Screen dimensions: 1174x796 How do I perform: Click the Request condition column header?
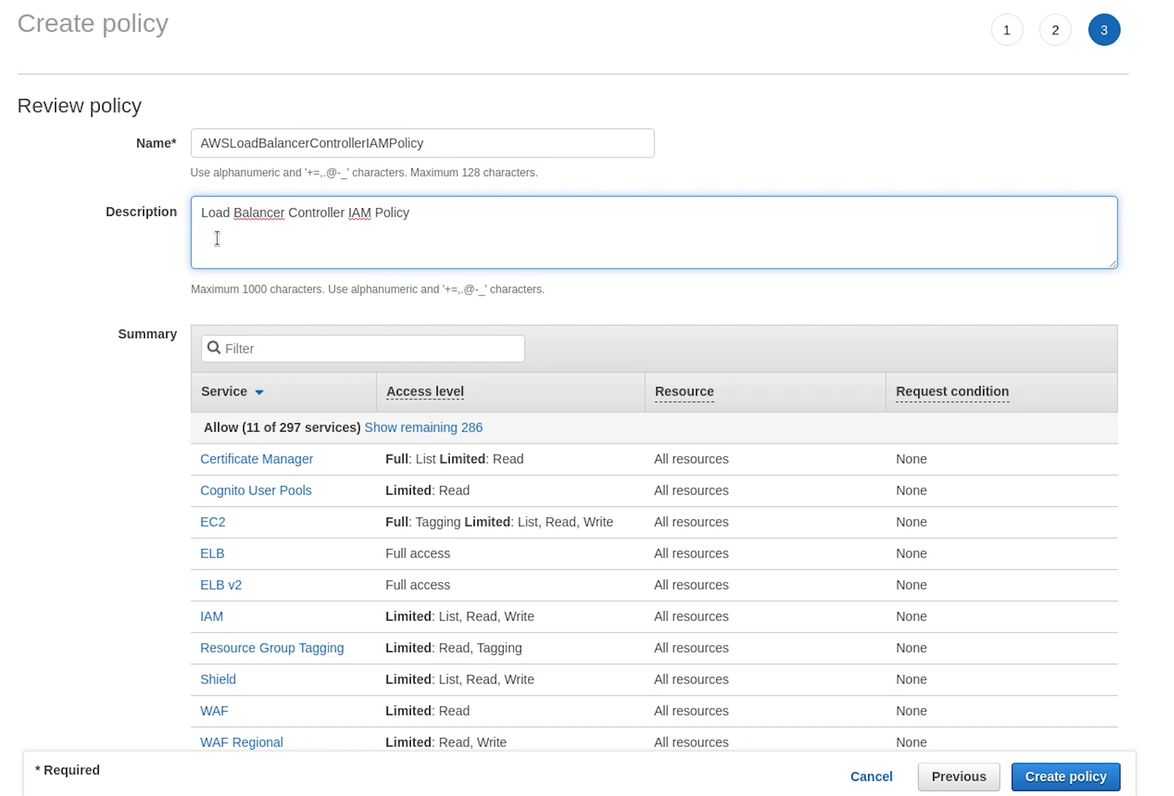(952, 391)
